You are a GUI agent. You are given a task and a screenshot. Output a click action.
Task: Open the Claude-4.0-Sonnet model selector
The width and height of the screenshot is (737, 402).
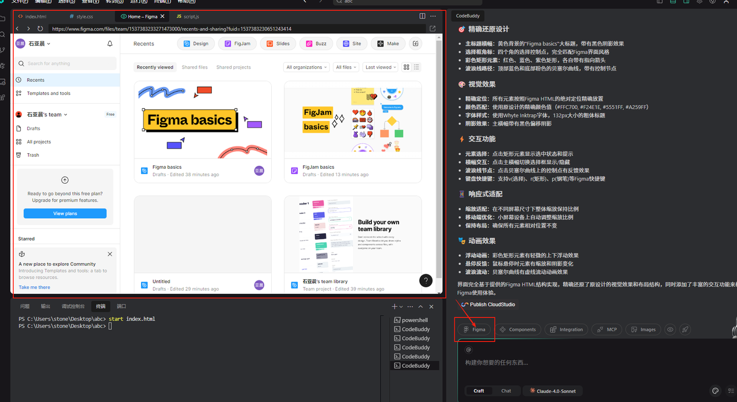coord(552,390)
